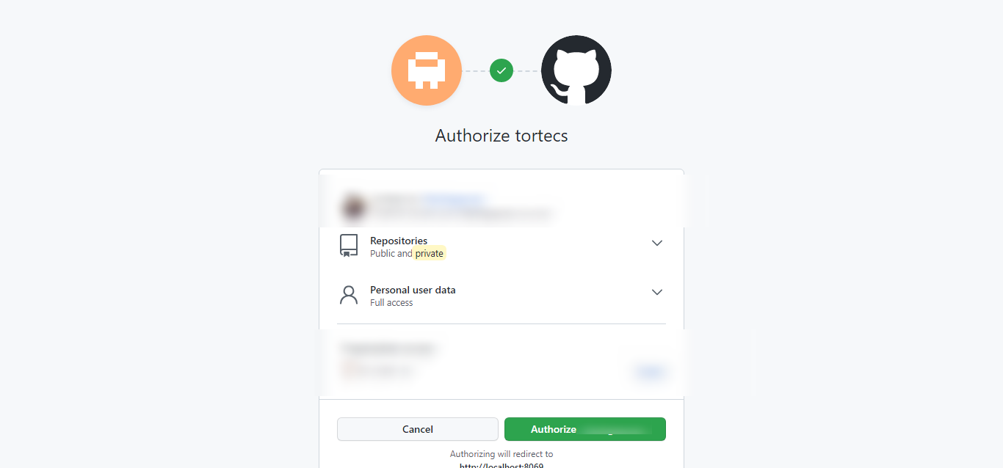Viewport: 1003px width, 468px height.
Task: Click the orange tortecs app avatar
Action: [427, 70]
